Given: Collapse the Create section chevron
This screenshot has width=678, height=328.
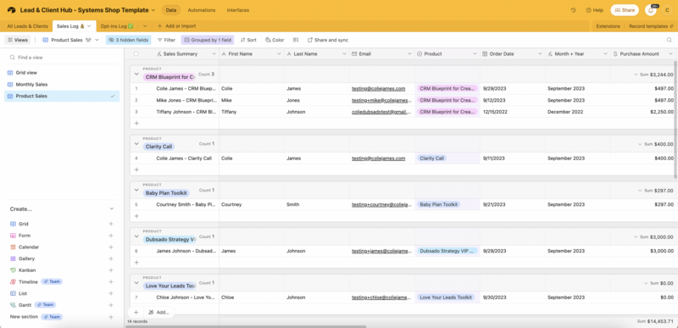Looking at the screenshot, I should [112, 208].
